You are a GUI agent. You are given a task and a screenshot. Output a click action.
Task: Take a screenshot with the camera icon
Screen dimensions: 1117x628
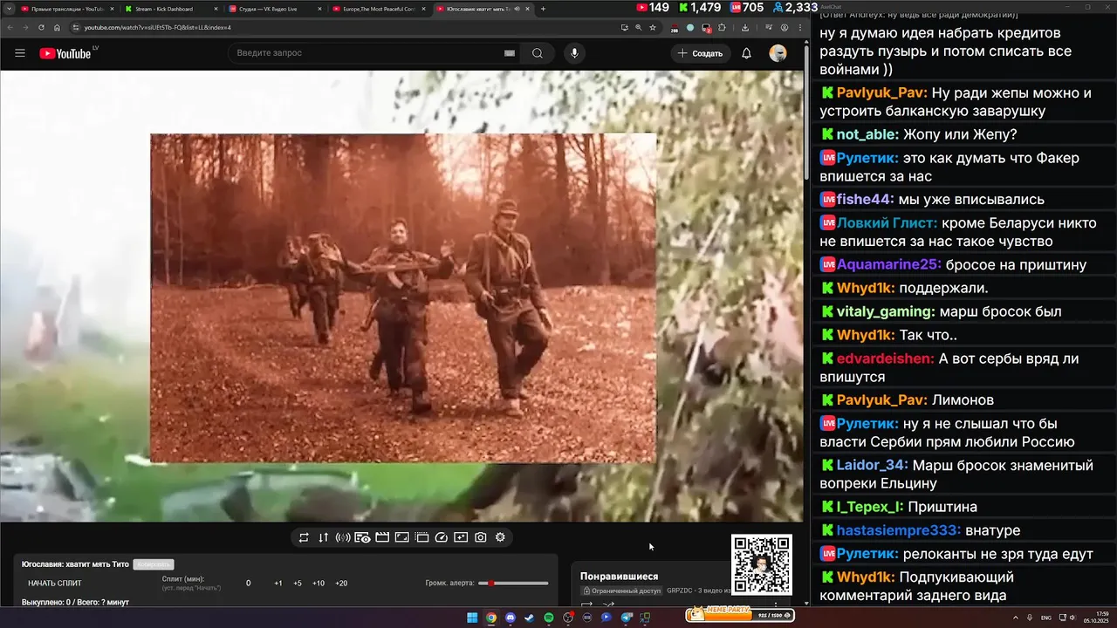tap(480, 537)
